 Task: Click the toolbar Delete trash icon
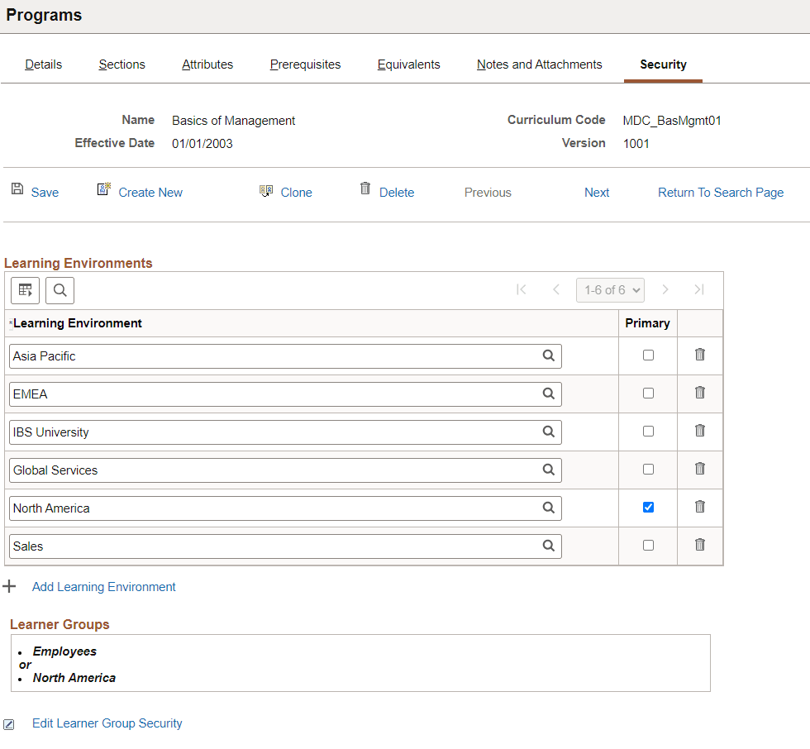[364, 188]
